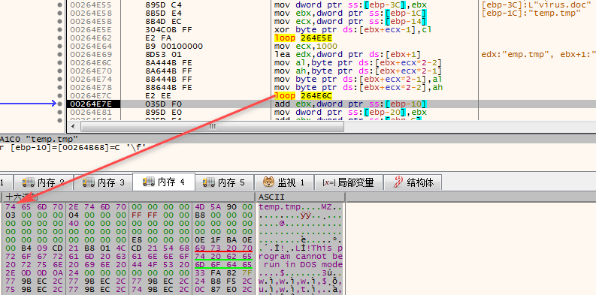Click info line [ebp-10]=[00264B68]
The height and width of the screenshot is (295, 596).
[74, 147]
